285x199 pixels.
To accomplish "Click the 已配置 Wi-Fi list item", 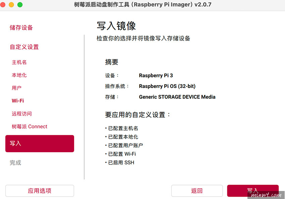I will pos(120,154).
